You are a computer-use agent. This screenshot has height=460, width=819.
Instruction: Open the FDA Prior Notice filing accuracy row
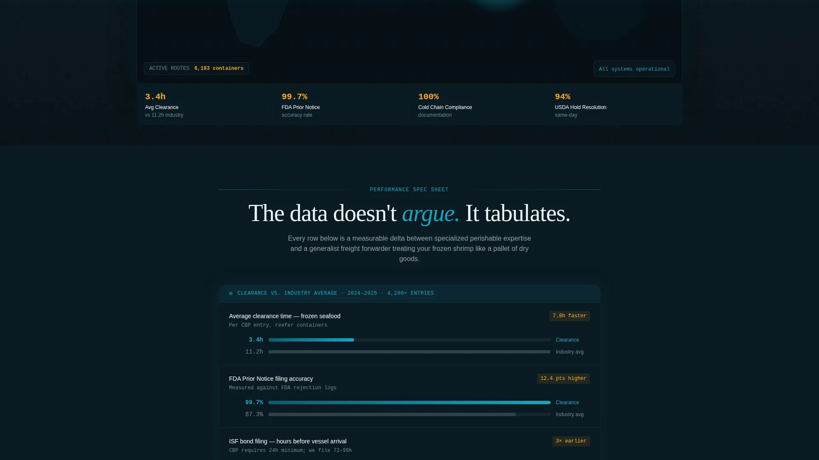coord(409,397)
